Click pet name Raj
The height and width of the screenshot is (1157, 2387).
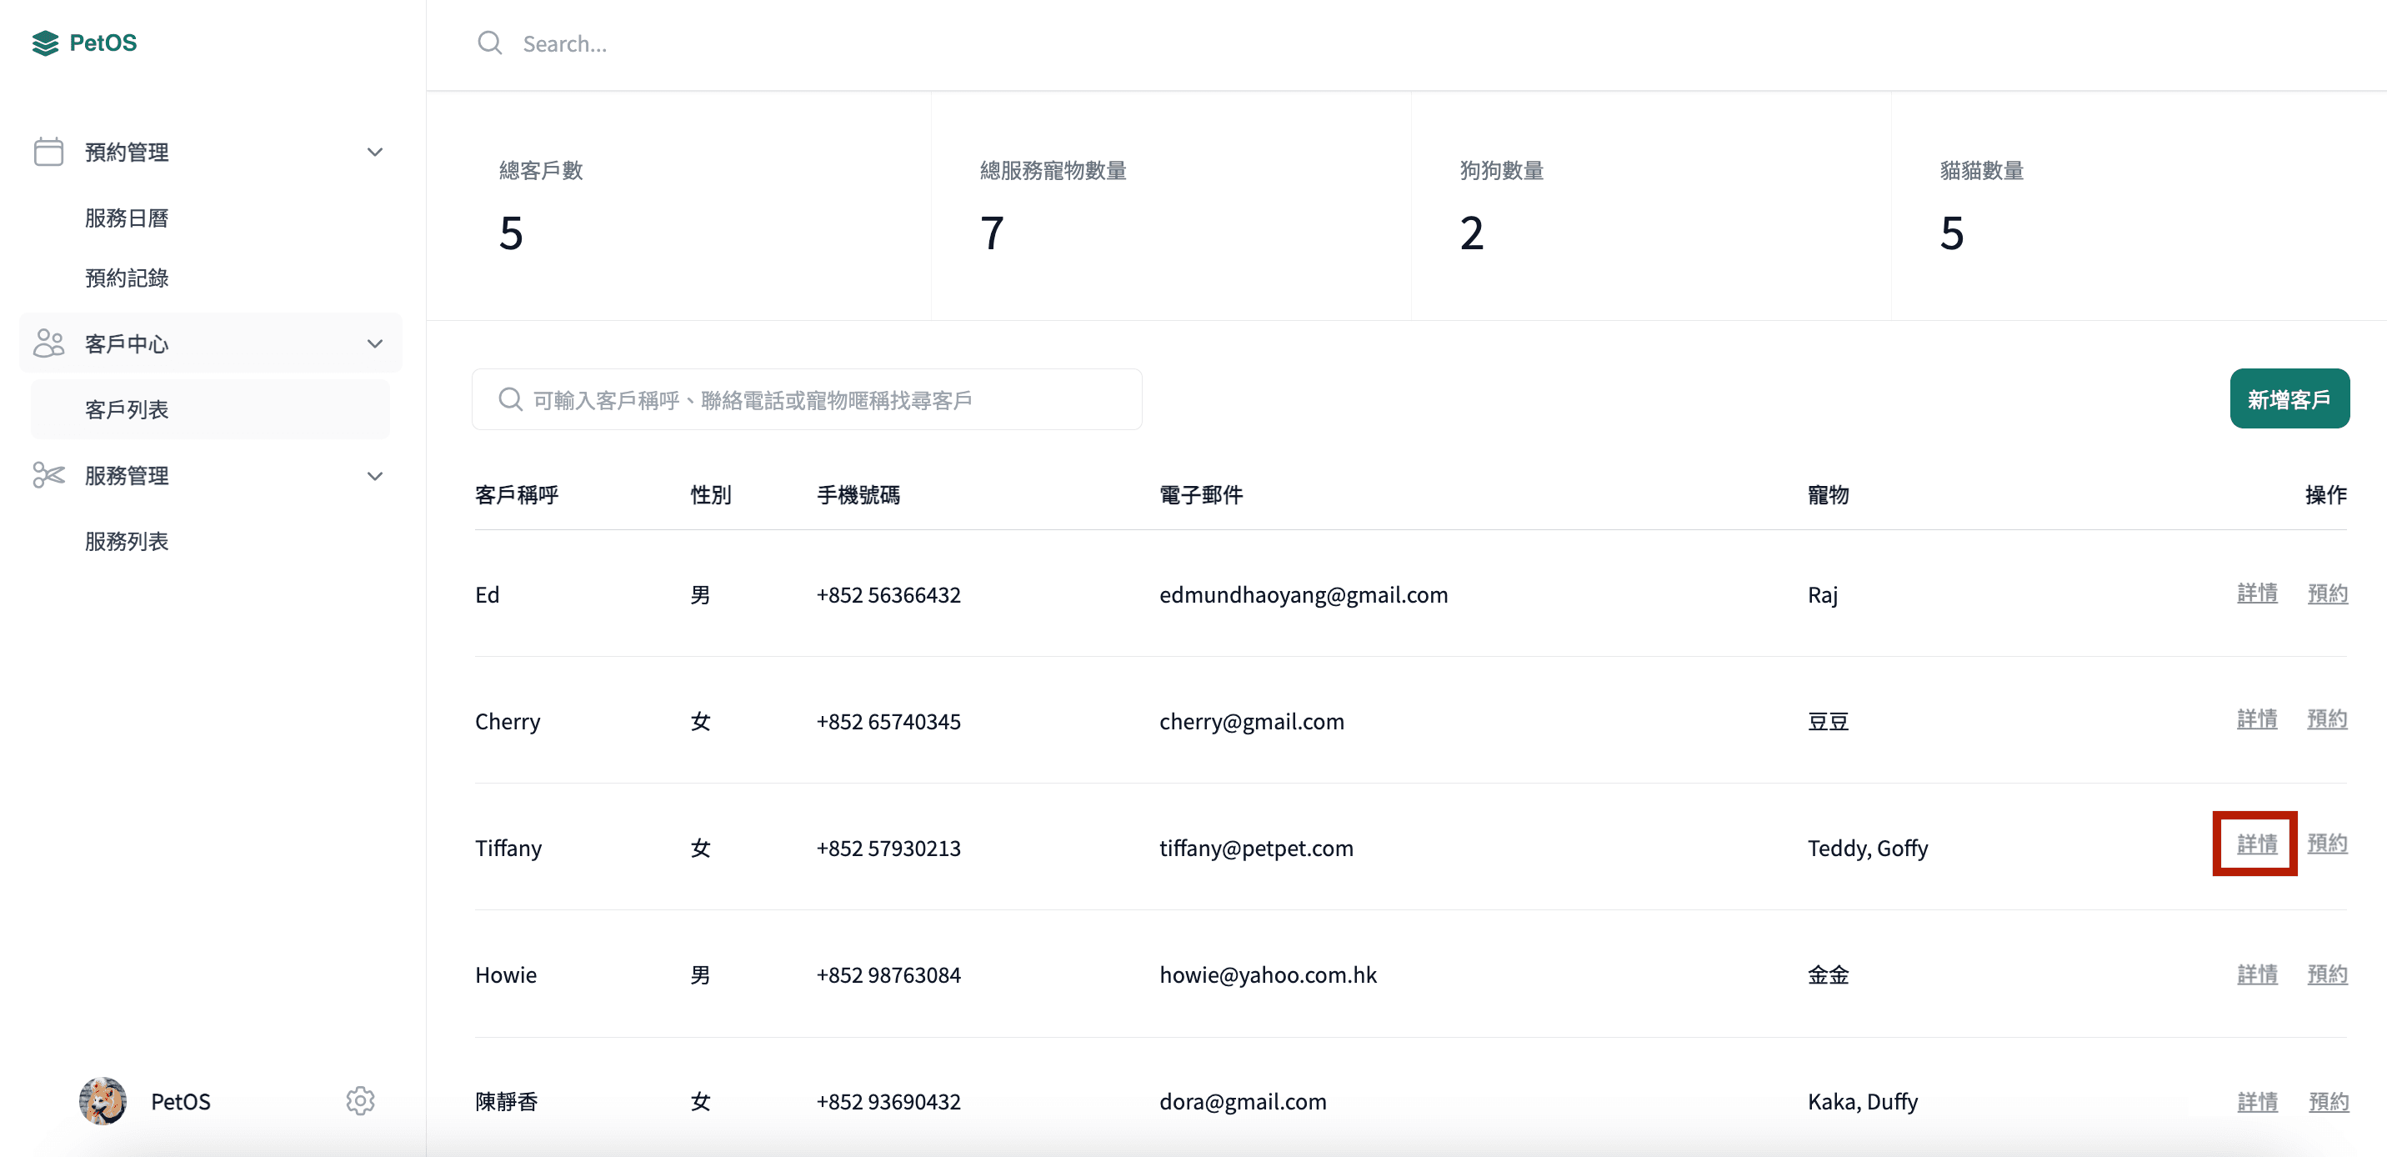click(x=1823, y=594)
